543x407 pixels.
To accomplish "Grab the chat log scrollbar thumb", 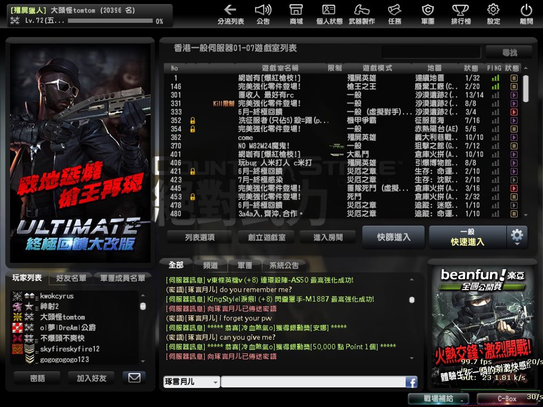I will point(412,300).
